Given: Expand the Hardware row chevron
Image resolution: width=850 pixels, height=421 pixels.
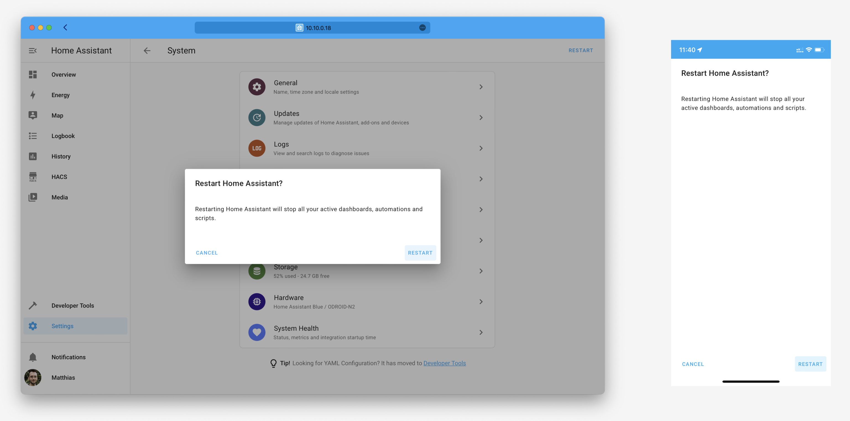Looking at the screenshot, I should point(481,302).
